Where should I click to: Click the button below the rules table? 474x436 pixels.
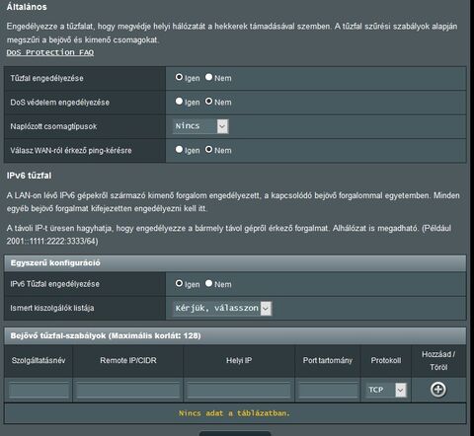coord(235,434)
